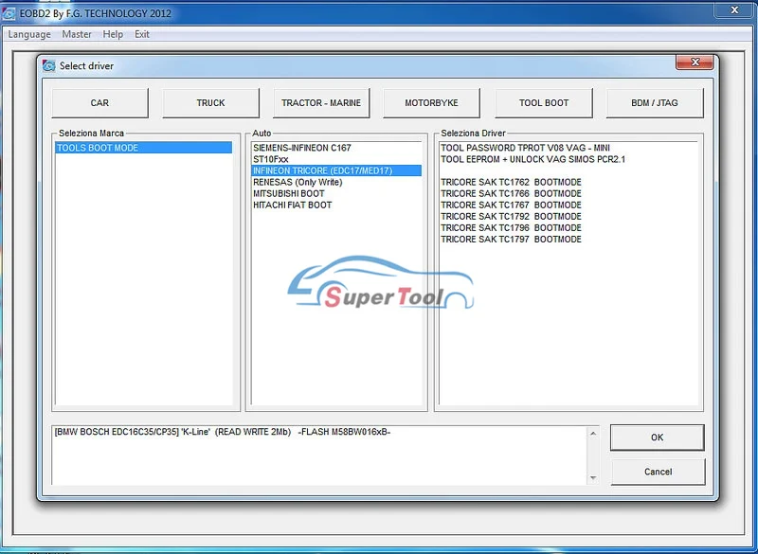
Task: Click the BDM / JTAG button
Action: 655,103
